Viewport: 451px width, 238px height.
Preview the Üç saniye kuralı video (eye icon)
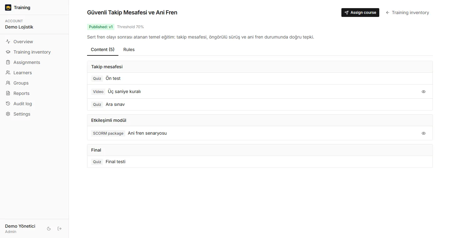click(x=423, y=92)
